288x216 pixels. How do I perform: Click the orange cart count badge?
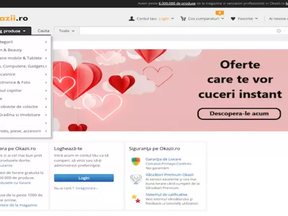[220, 13]
